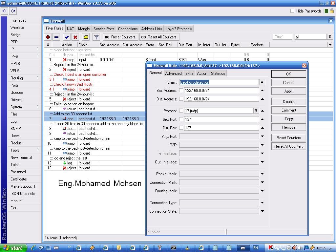Image resolution: width=336 pixels, height=252 pixels.
Task: Enable the rule with the blue checkmark icon
Action: (x=67, y=37)
